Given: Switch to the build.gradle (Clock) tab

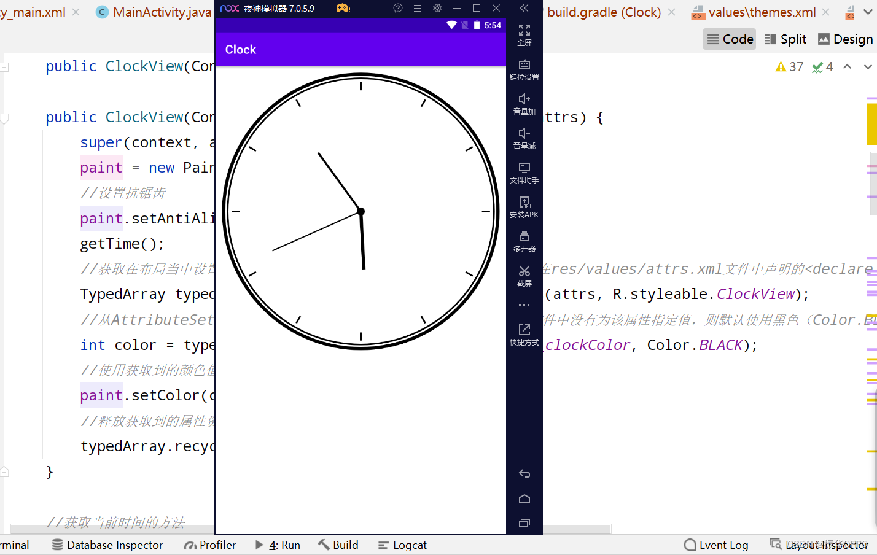Looking at the screenshot, I should coord(604,12).
